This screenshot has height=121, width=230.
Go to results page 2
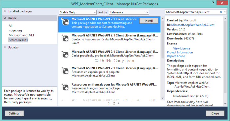click(114, 103)
